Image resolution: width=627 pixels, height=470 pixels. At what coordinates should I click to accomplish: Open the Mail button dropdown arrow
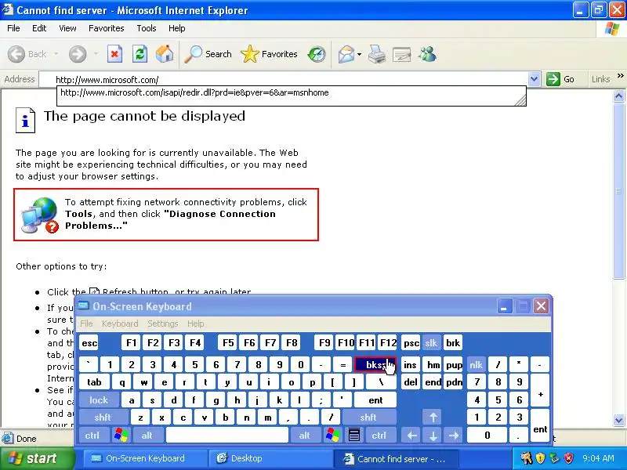359,54
